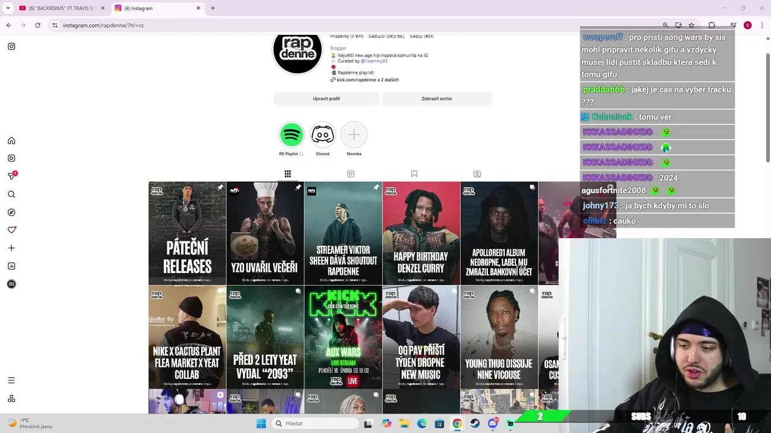Open the Discord story highlight
Screen dimensions: 771x433
(323, 135)
